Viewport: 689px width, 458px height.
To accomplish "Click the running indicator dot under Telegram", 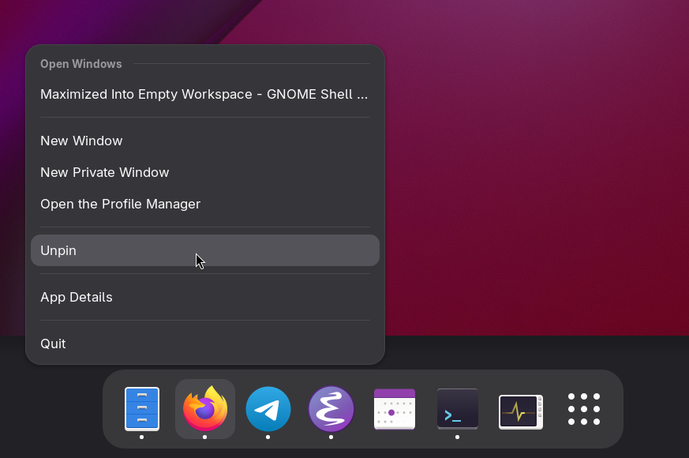I will click(268, 437).
